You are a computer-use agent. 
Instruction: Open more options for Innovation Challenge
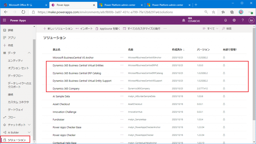point(122,112)
